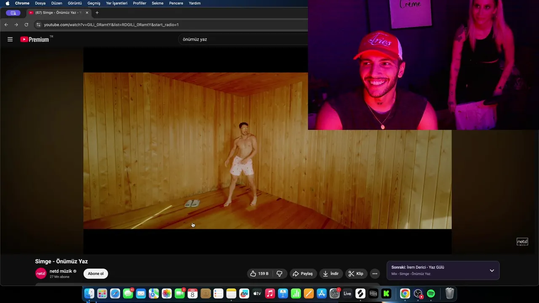Click the YouTube search field with önümüz yaz

click(243, 39)
